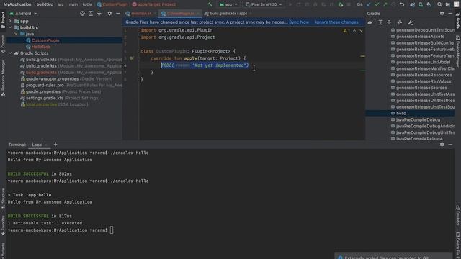Switch to CustomPlugin.kt editor tab

pyautogui.click(x=180, y=14)
